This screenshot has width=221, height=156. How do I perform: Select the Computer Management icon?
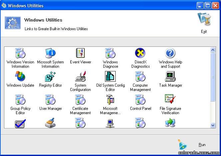tap(140, 76)
